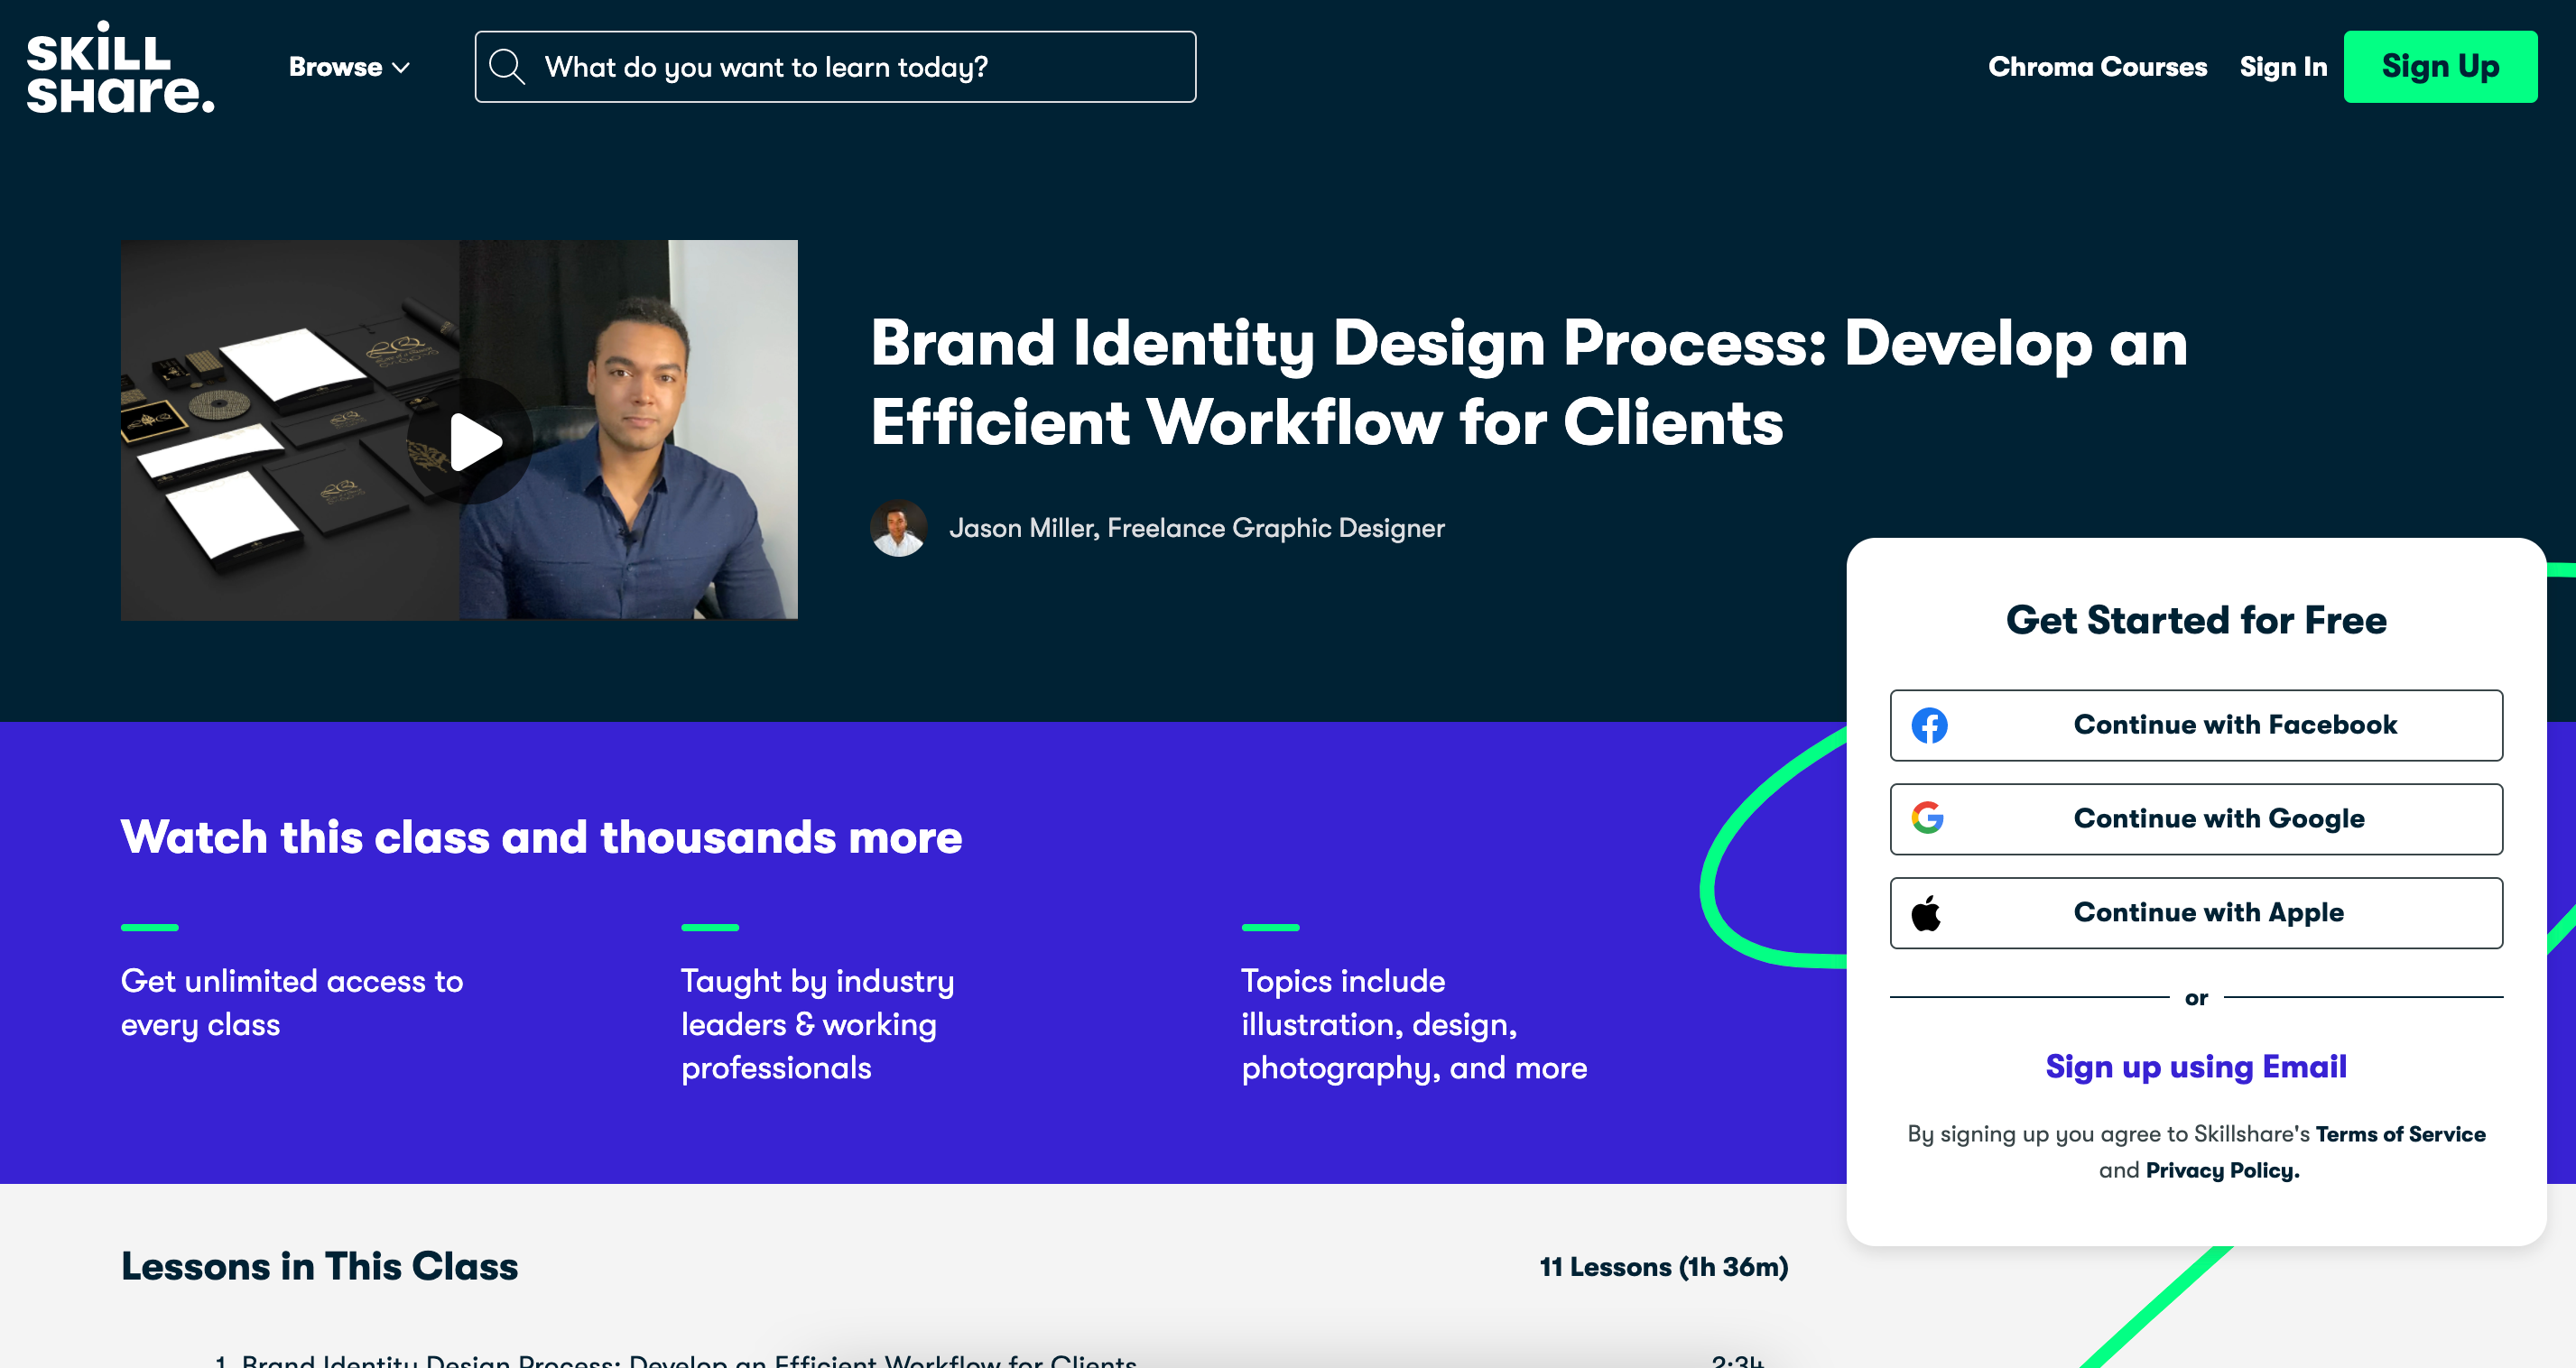
Task: Choose Sign up using Email
Action: (x=2196, y=1066)
